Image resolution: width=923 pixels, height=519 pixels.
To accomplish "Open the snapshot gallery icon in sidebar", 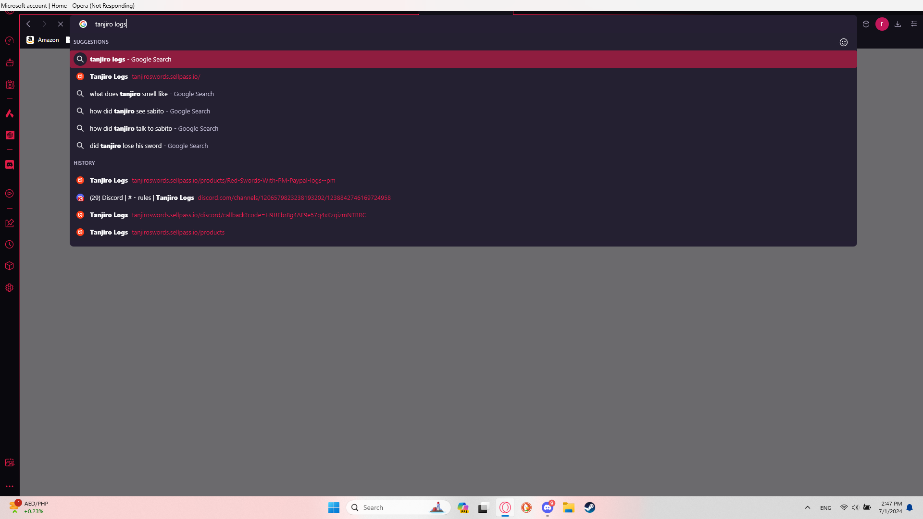I will [x=10, y=463].
